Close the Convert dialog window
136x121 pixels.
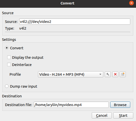[131, 3]
